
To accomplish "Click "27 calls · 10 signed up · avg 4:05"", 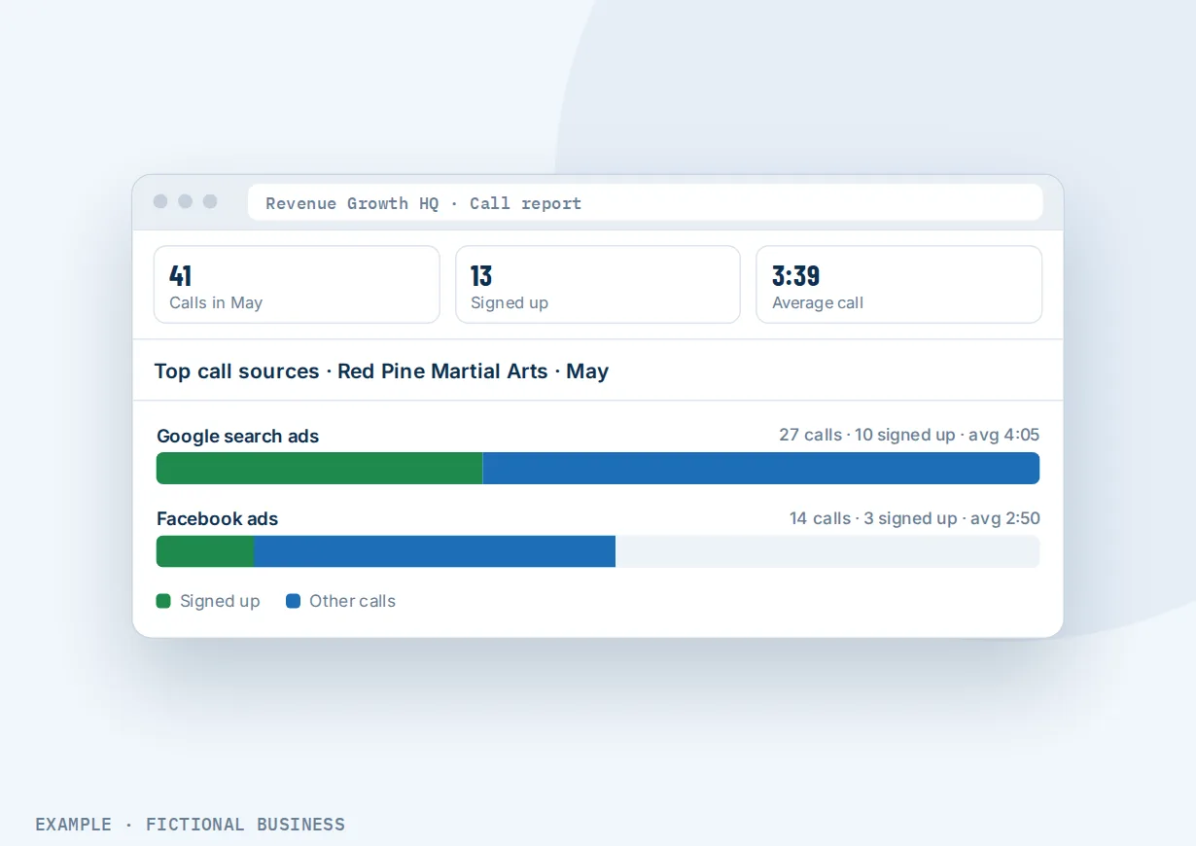I will click(x=909, y=435).
